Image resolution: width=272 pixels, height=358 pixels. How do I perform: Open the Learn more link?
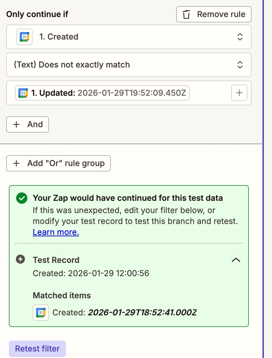tap(56, 233)
